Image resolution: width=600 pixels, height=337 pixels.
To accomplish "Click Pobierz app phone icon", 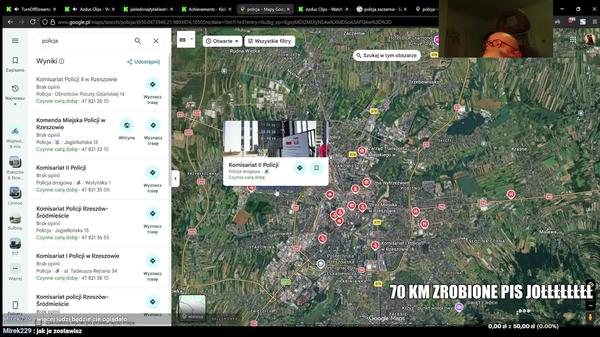I will [x=15, y=305].
